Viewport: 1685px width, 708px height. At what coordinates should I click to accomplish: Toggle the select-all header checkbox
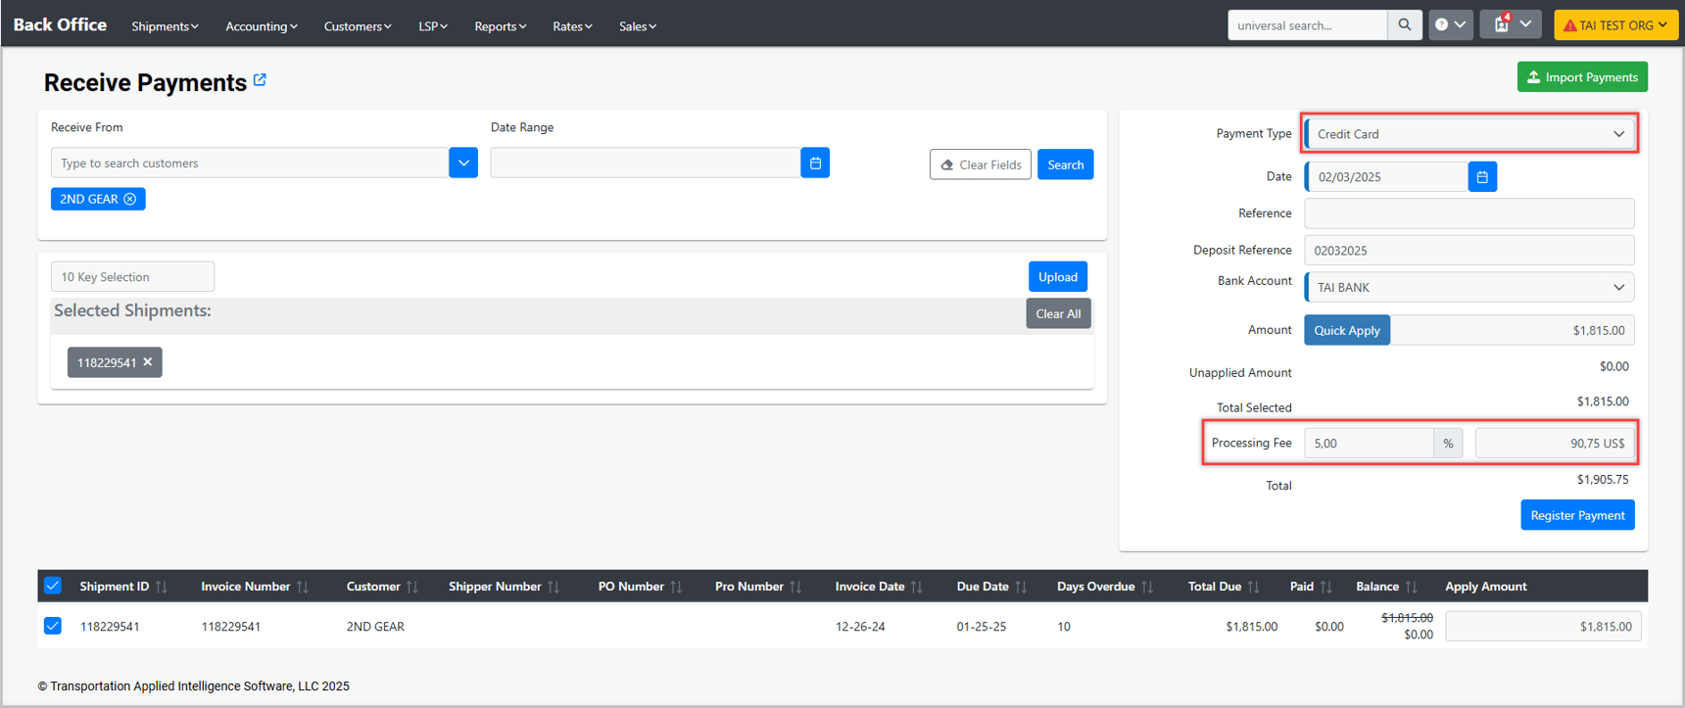(x=53, y=586)
